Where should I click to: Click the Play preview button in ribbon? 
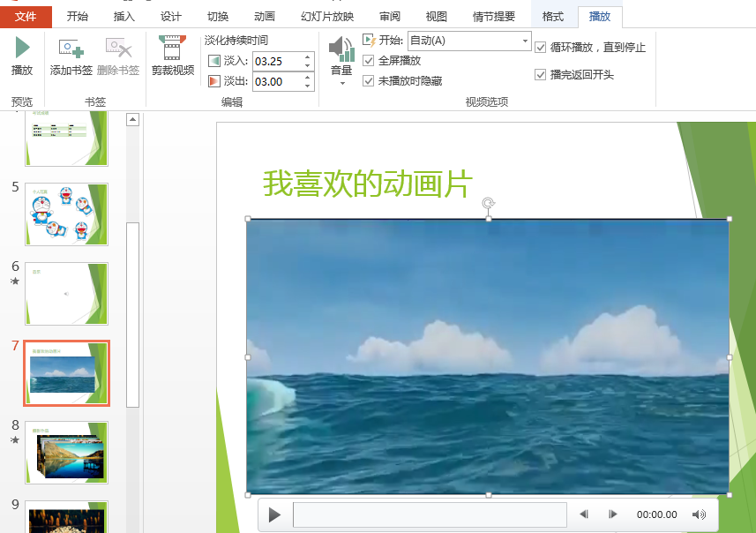tap(22, 55)
